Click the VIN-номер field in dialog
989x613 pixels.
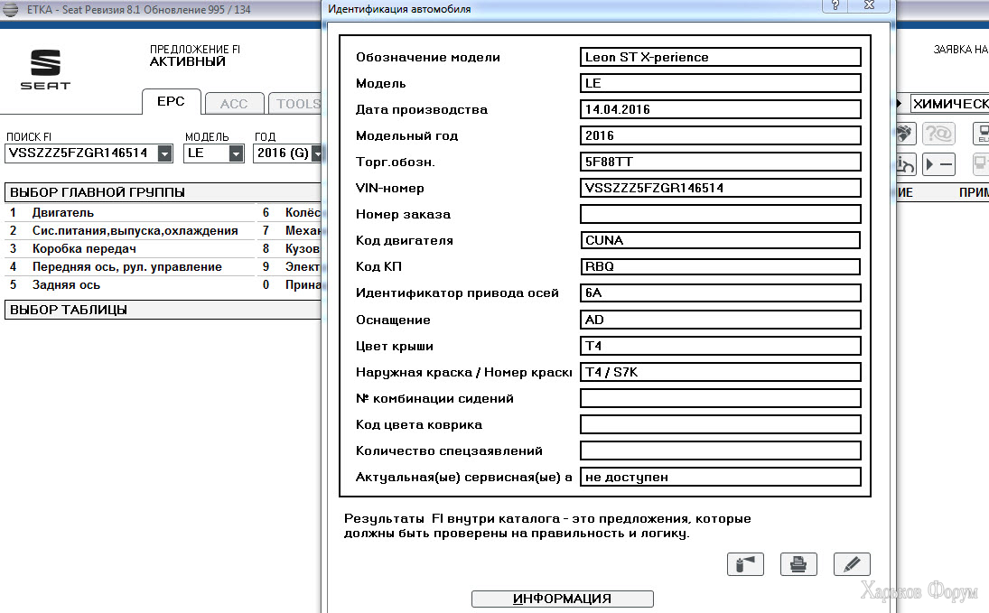pyautogui.click(x=721, y=188)
